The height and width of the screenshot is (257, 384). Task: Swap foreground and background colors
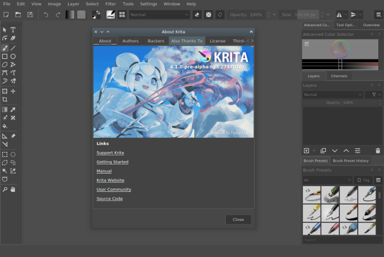tap(98, 12)
